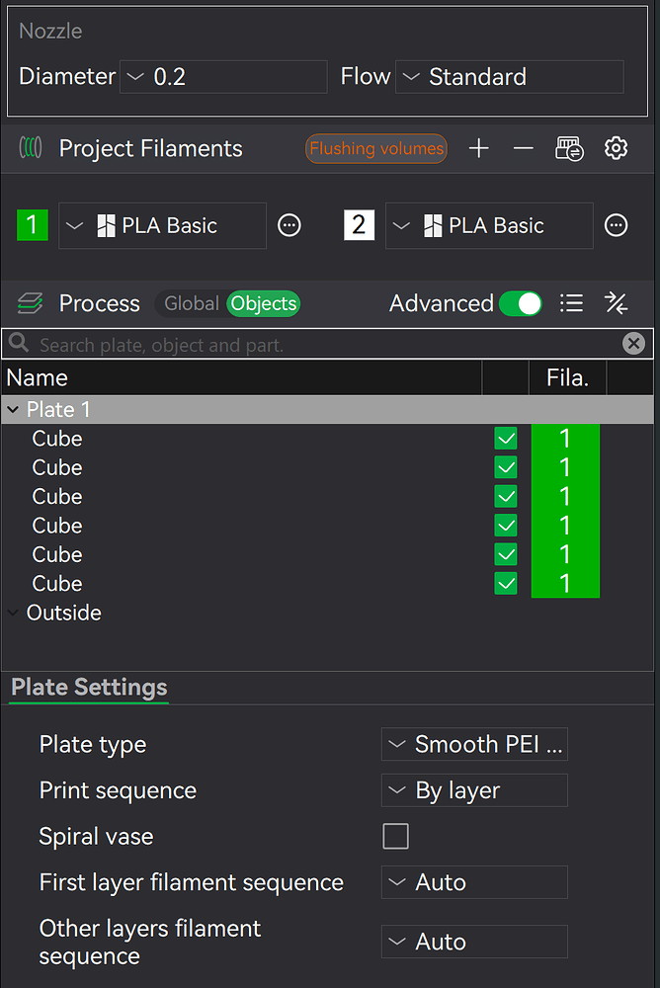Change filament number of the last Cube

[565, 584]
